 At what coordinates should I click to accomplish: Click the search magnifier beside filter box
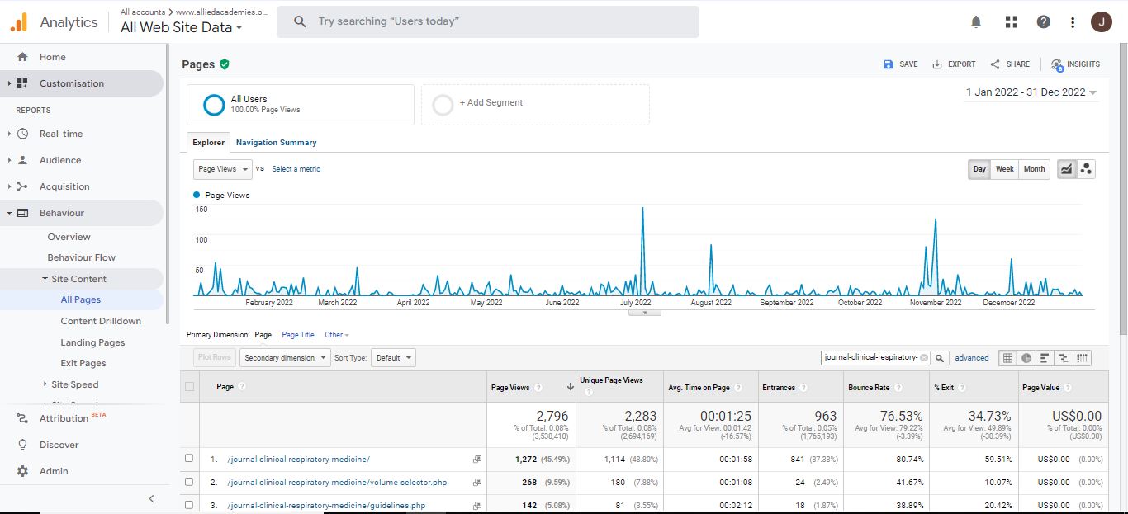pyautogui.click(x=940, y=358)
